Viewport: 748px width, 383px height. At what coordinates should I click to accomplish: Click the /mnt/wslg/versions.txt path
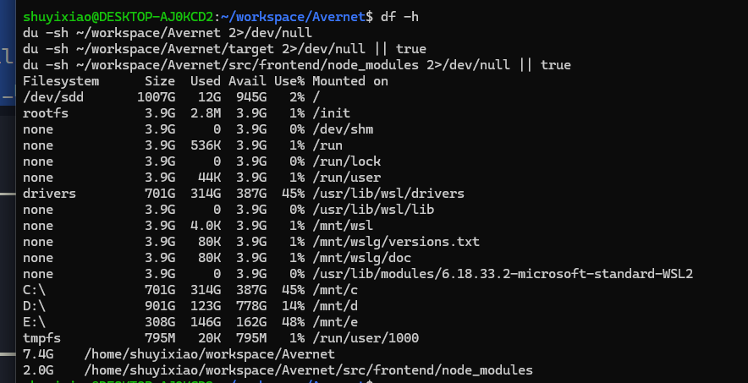(396, 242)
